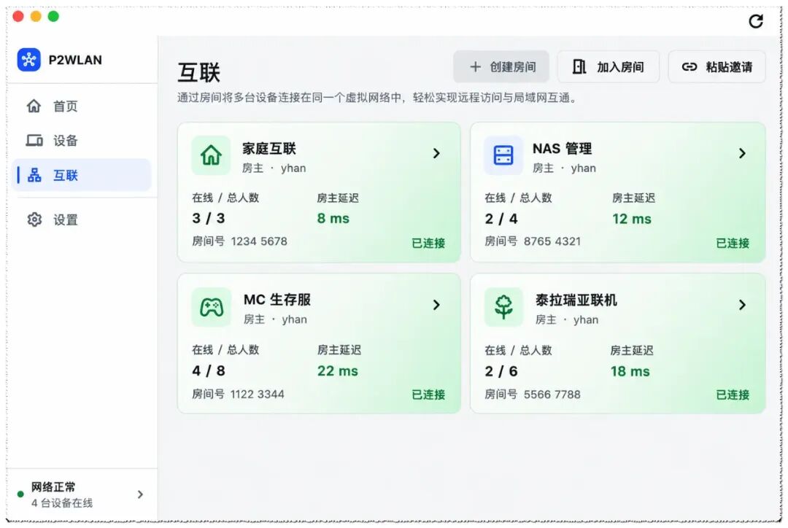The image size is (788, 528).
Task: Click the link icon in 粘贴邀请 button
Action: tap(689, 67)
